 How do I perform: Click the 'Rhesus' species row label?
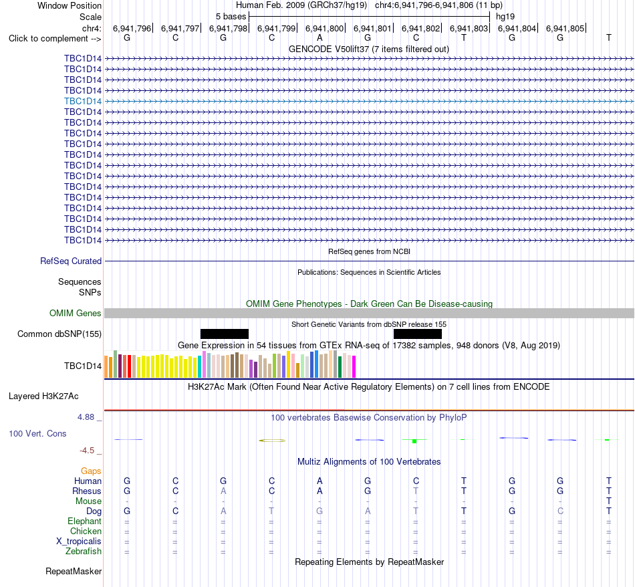point(87,491)
